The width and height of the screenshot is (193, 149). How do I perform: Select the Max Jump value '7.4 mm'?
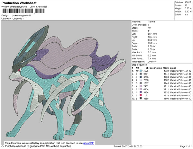coord(152,58)
